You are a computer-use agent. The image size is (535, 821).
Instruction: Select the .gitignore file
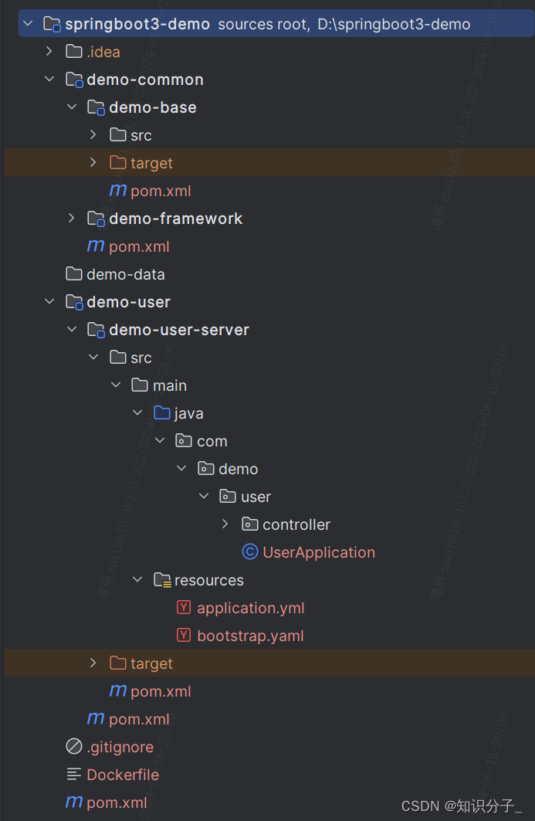(120, 747)
